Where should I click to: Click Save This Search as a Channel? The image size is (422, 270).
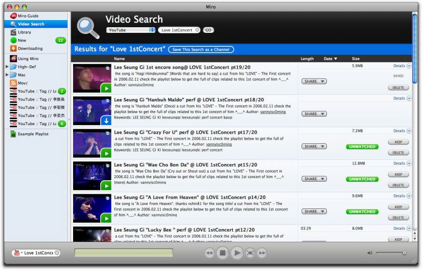[201, 49]
